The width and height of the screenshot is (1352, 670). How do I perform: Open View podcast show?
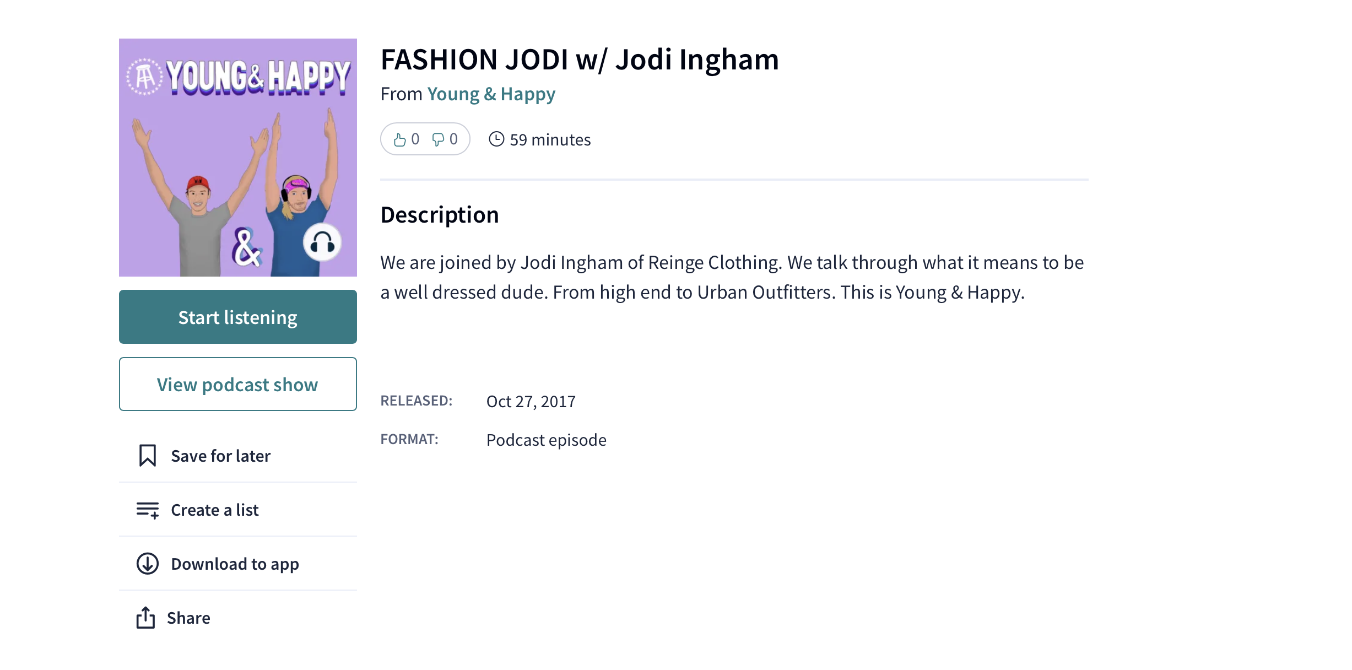[237, 384]
